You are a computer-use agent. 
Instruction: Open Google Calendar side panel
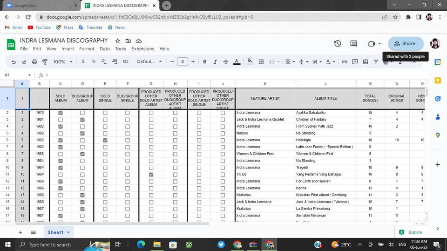click(438, 62)
